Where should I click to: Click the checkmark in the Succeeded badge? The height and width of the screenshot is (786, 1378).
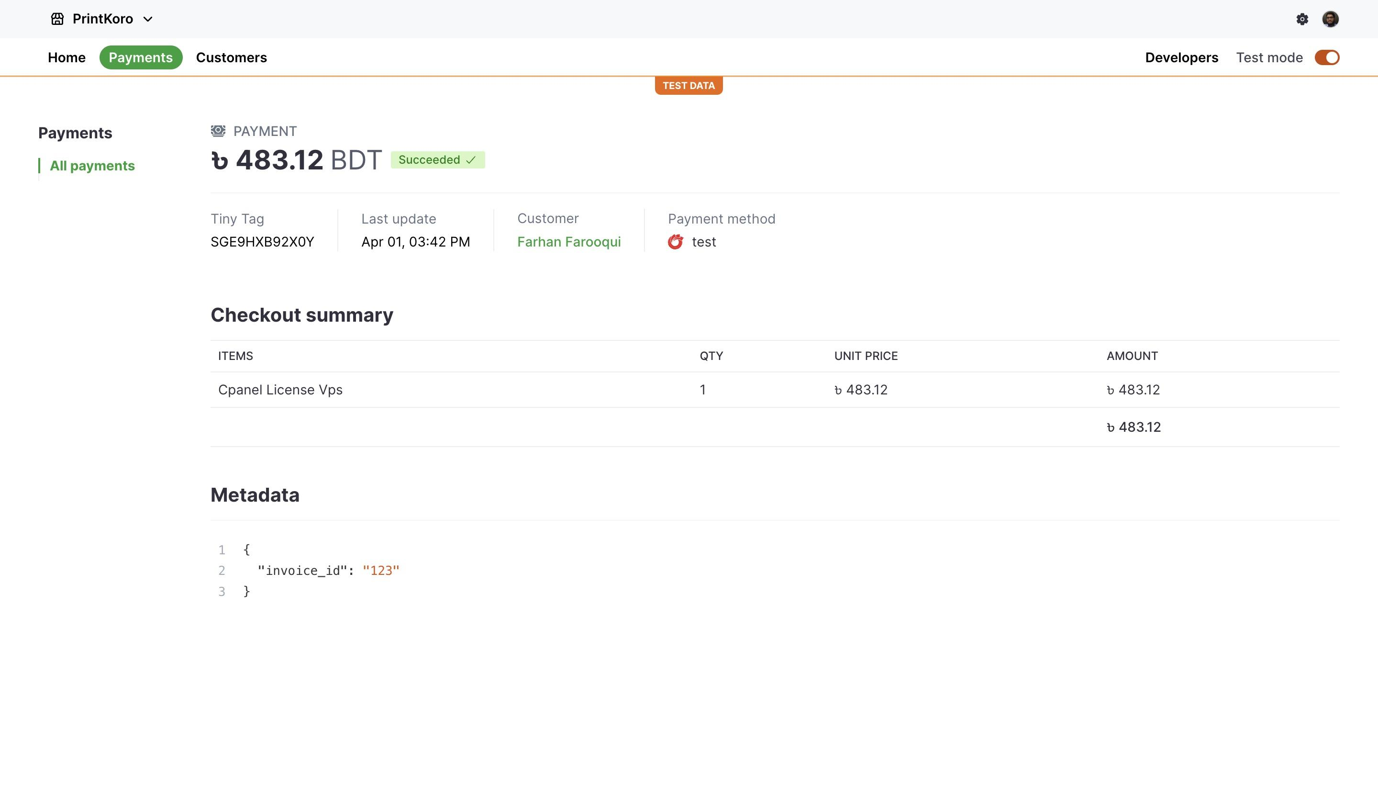click(x=470, y=160)
